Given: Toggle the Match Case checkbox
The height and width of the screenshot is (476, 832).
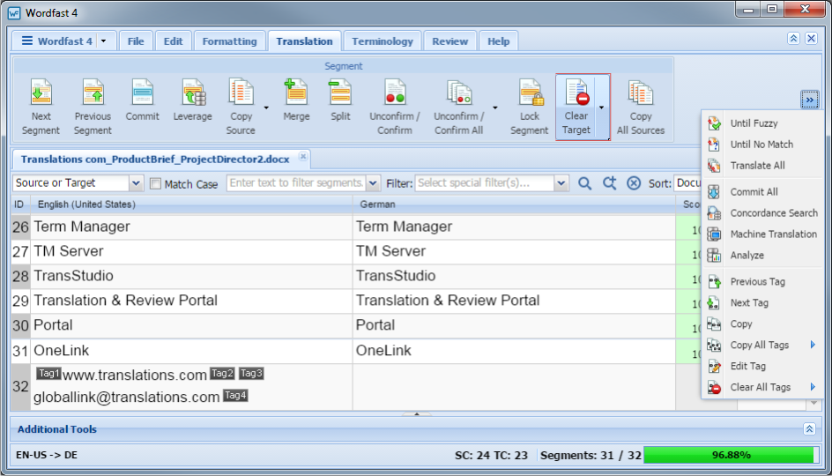Looking at the screenshot, I should (x=155, y=183).
